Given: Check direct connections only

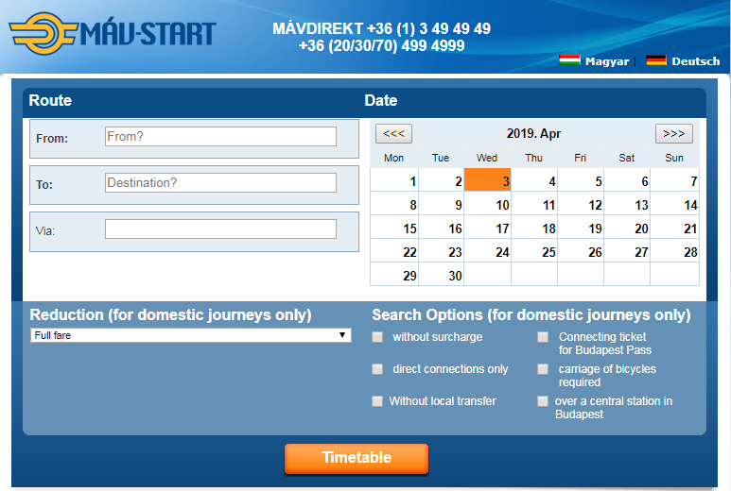Looking at the screenshot, I should [x=378, y=369].
